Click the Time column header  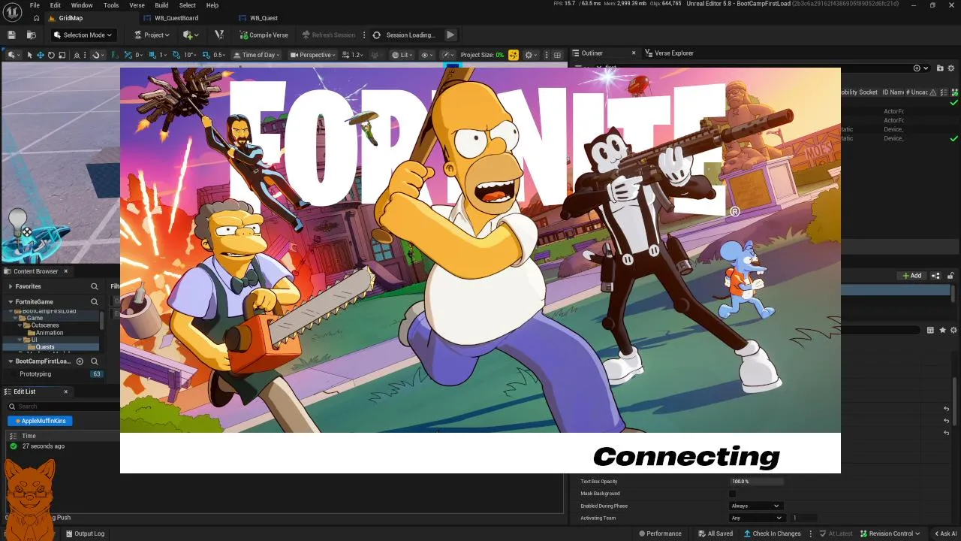[29, 436]
